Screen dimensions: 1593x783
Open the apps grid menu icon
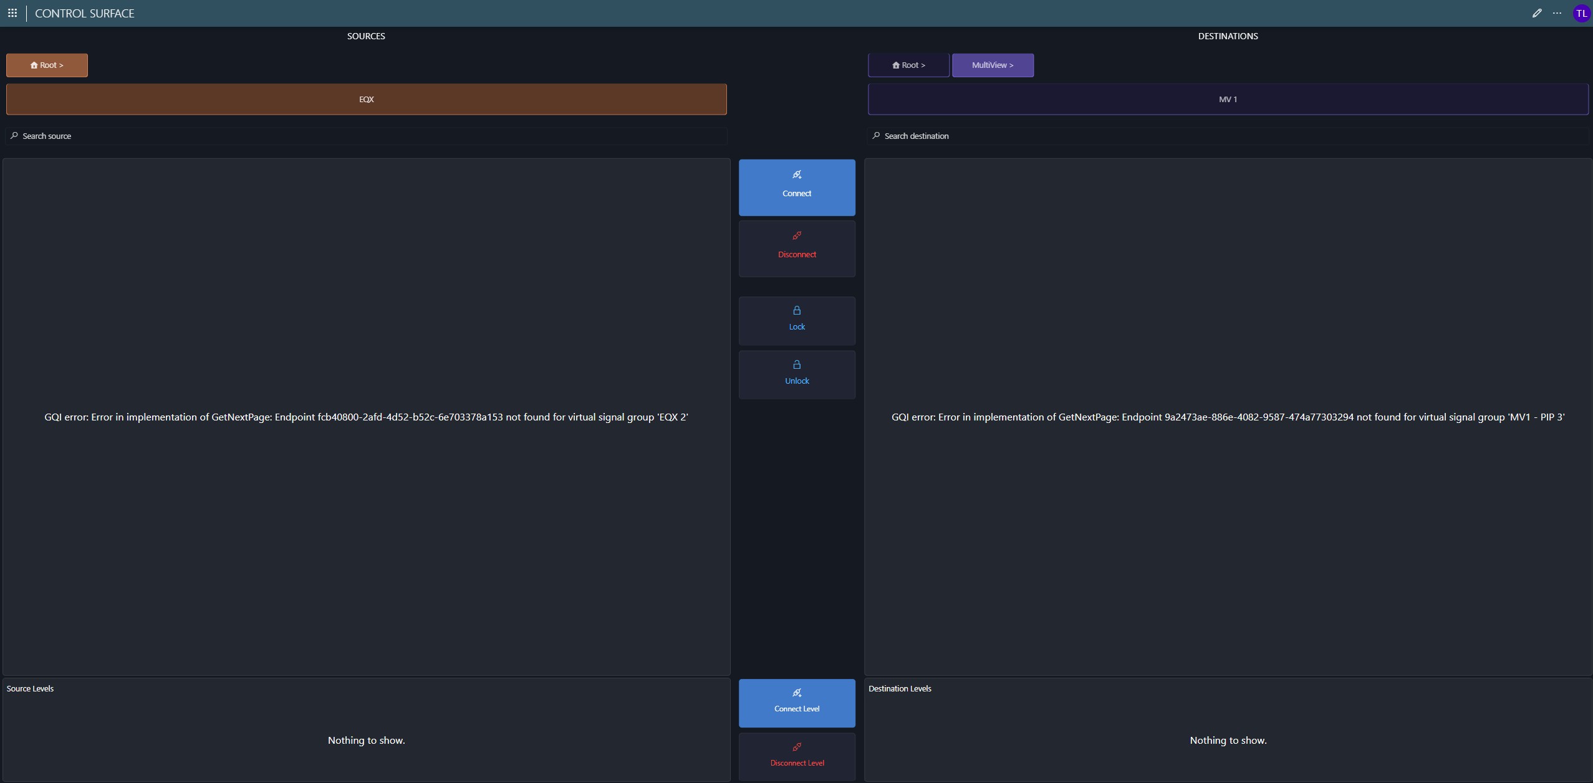pyautogui.click(x=12, y=13)
